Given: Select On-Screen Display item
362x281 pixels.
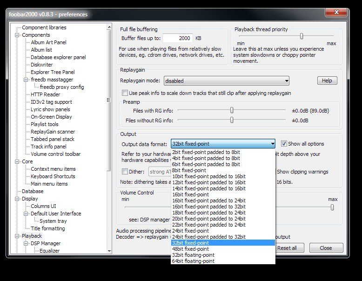Looking at the screenshot, I should point(51,117).
